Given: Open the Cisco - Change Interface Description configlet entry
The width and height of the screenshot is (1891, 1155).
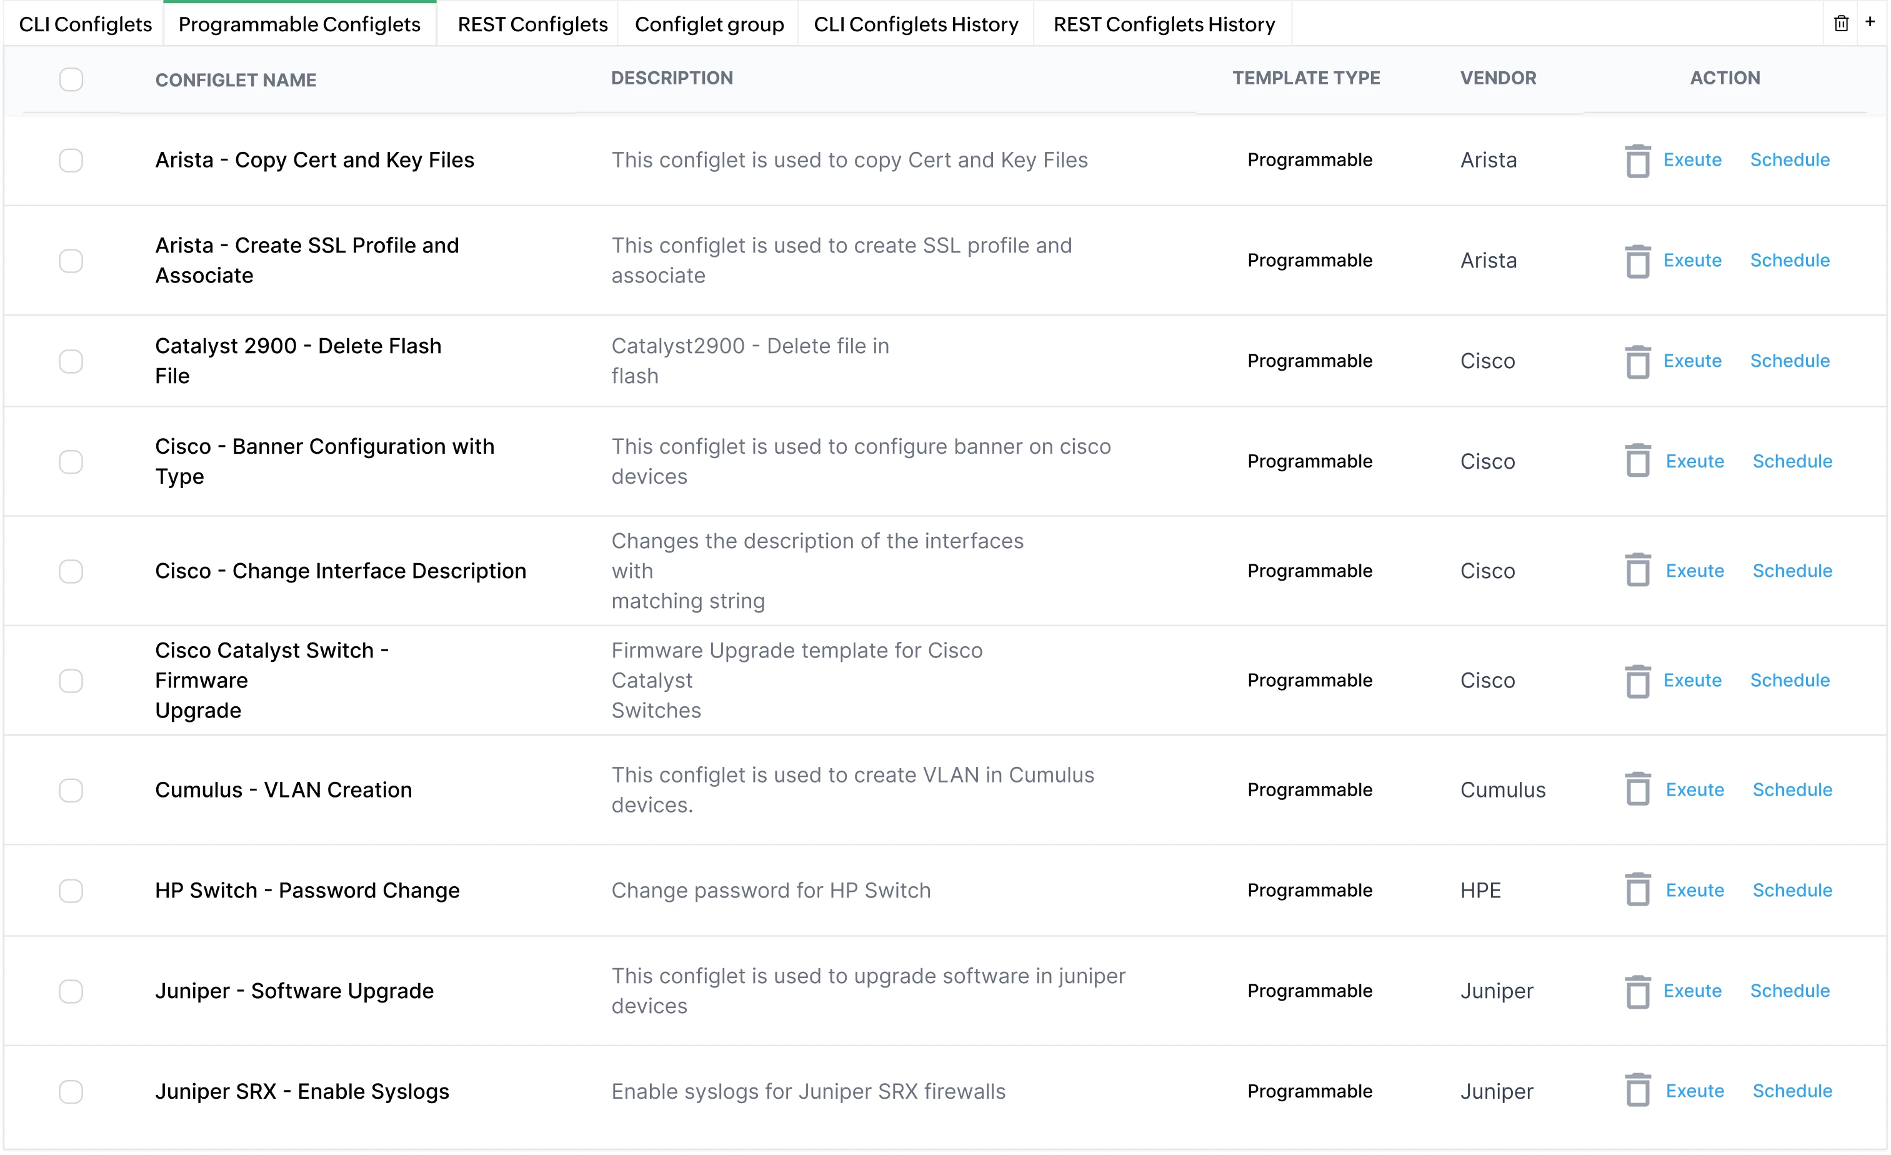Looking at the screenshot, I should point(341,570).
